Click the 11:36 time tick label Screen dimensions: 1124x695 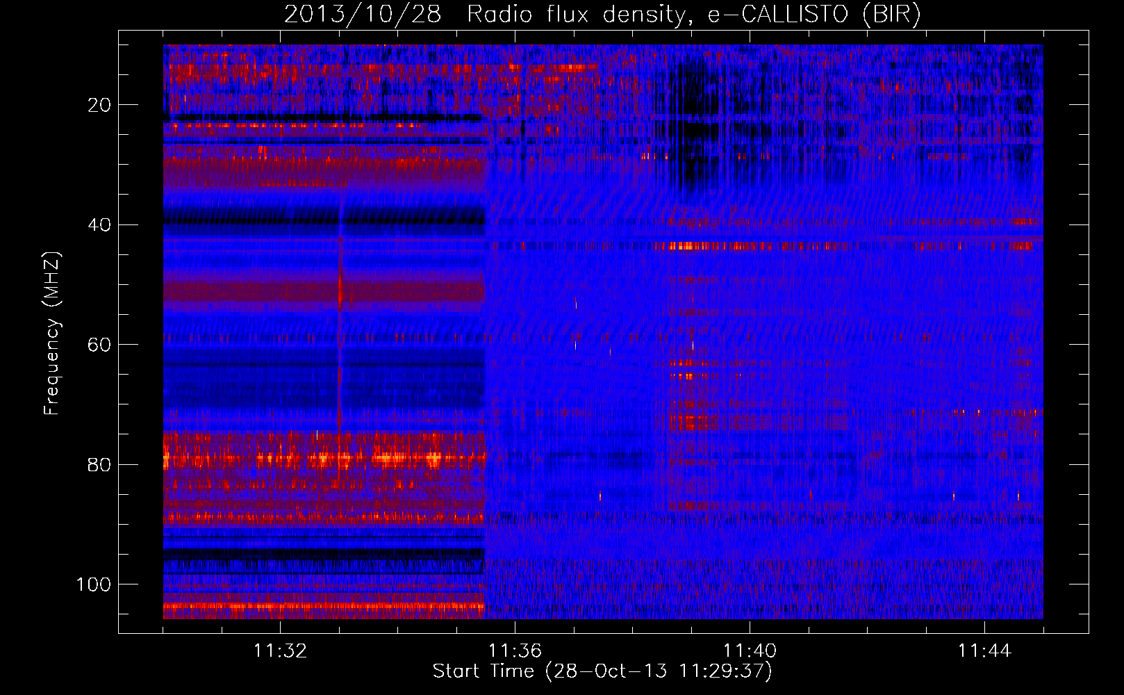tap(515, 651)
